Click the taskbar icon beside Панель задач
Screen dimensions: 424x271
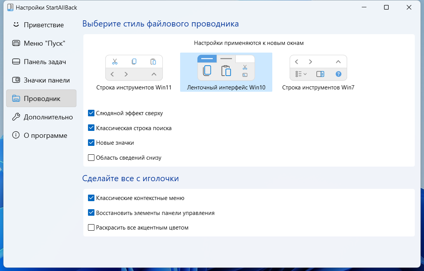[x=16, y=61]
